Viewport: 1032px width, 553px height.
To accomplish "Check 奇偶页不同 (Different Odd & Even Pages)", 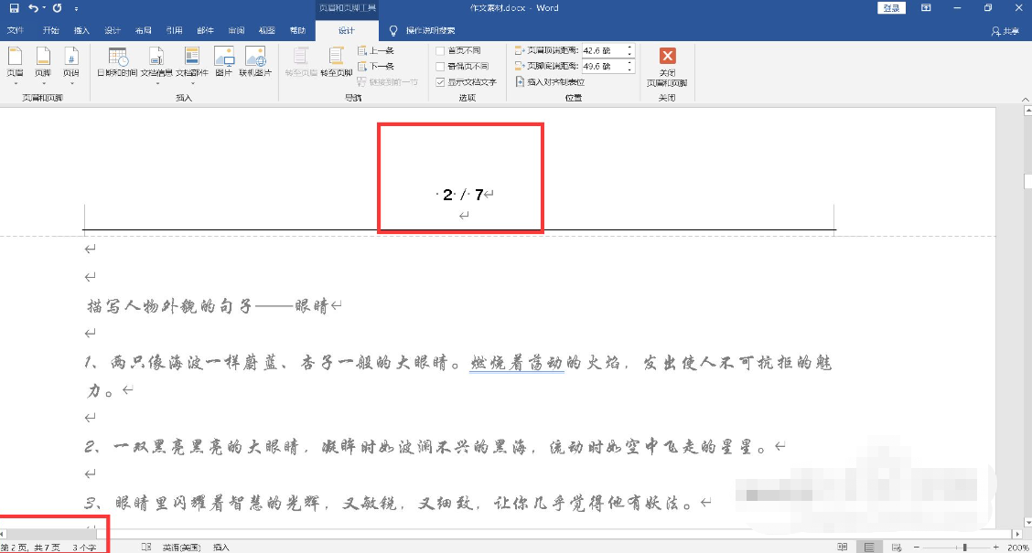I will (x=441, y=65).
